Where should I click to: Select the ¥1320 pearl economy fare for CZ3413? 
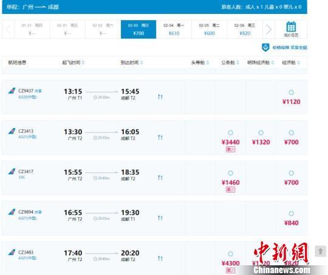[261, 133]
